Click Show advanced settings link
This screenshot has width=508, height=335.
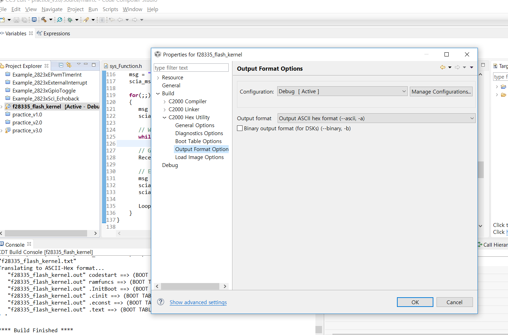pyautogui.click(x=198, y=302)
